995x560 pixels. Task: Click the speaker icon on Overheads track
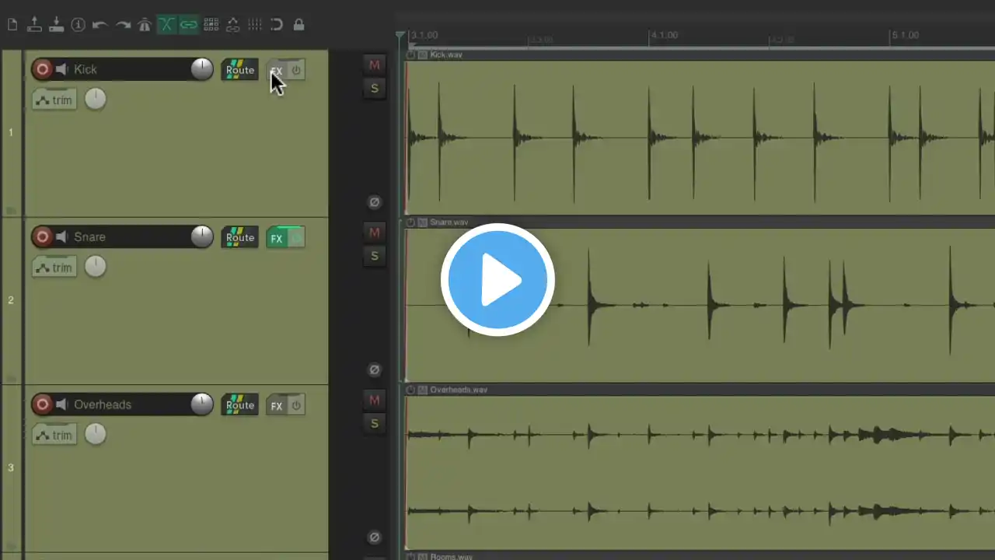[x=61, y=404]
